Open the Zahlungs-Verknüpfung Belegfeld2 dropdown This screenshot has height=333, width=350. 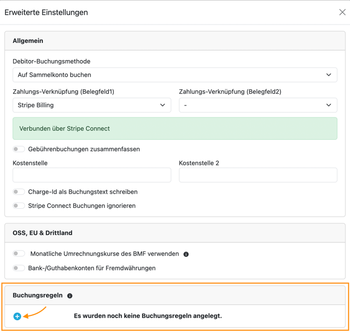point(258,105)
